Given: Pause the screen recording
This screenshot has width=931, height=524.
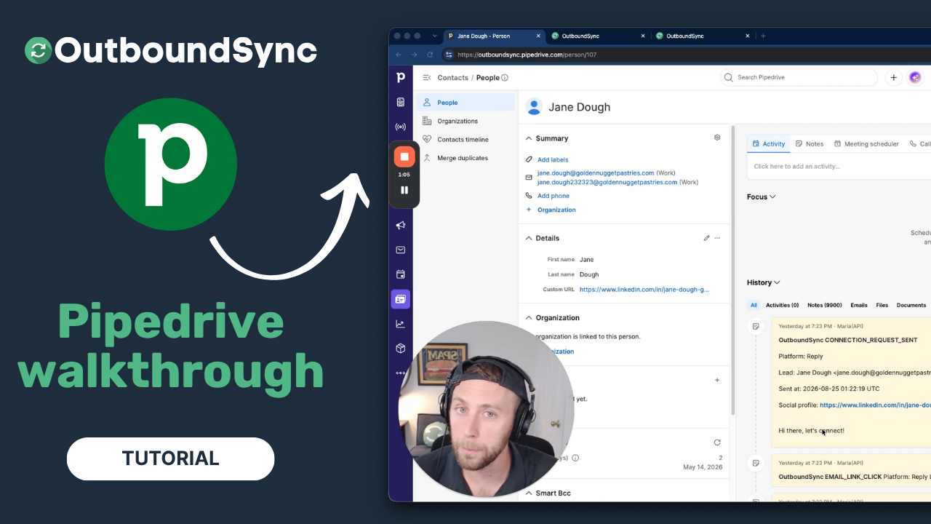Looking at the screenshot, I should [x=404, y=190].
